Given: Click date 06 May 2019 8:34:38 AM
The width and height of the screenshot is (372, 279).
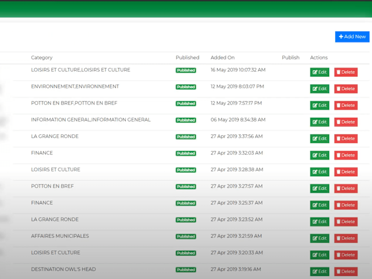Looking at the screenshot, I should tap(238, 120).
